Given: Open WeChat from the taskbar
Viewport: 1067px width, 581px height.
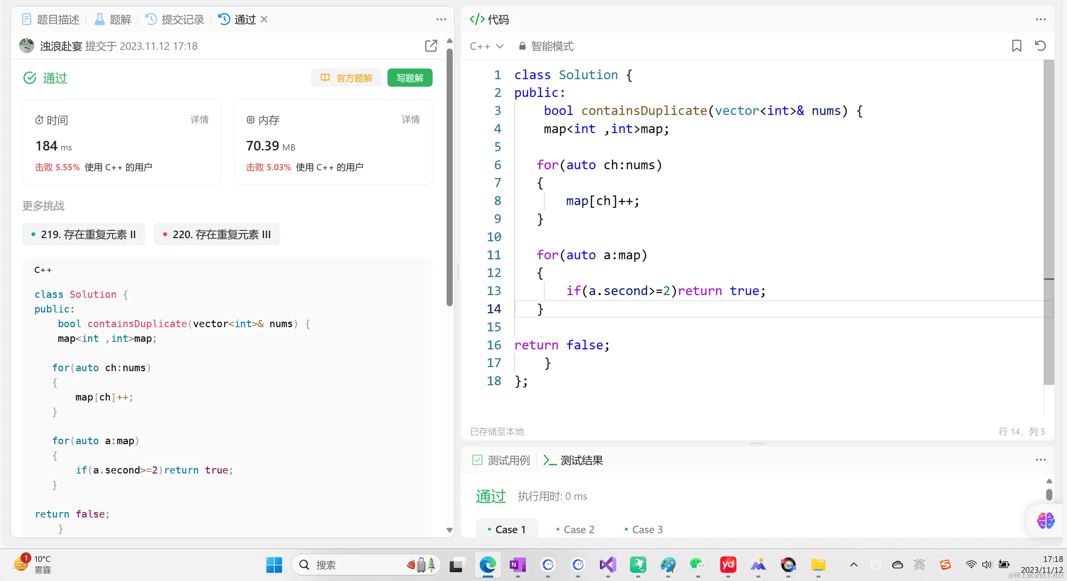Looking at the screenshot, I should (x=697, y=564).
